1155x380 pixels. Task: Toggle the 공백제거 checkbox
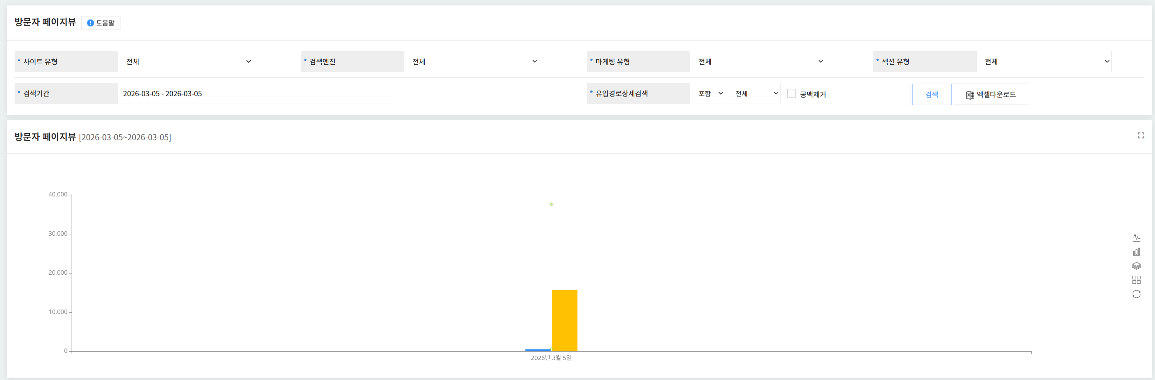(x=791, y=93)
